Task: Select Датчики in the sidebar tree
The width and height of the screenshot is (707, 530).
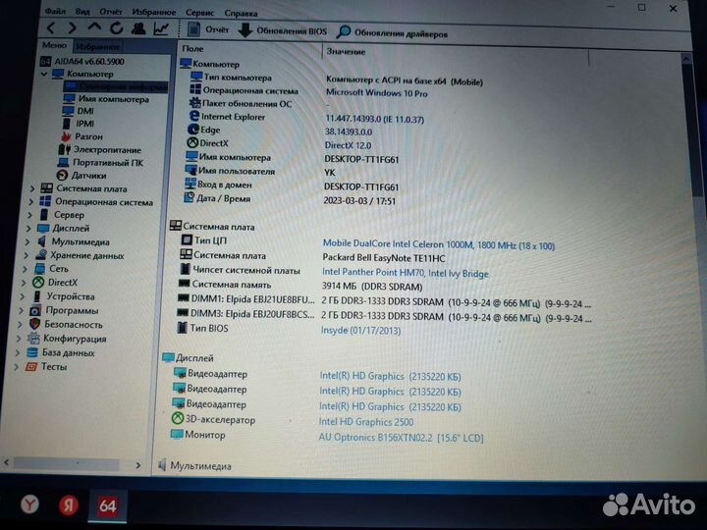Action: (x=88, y=176)
